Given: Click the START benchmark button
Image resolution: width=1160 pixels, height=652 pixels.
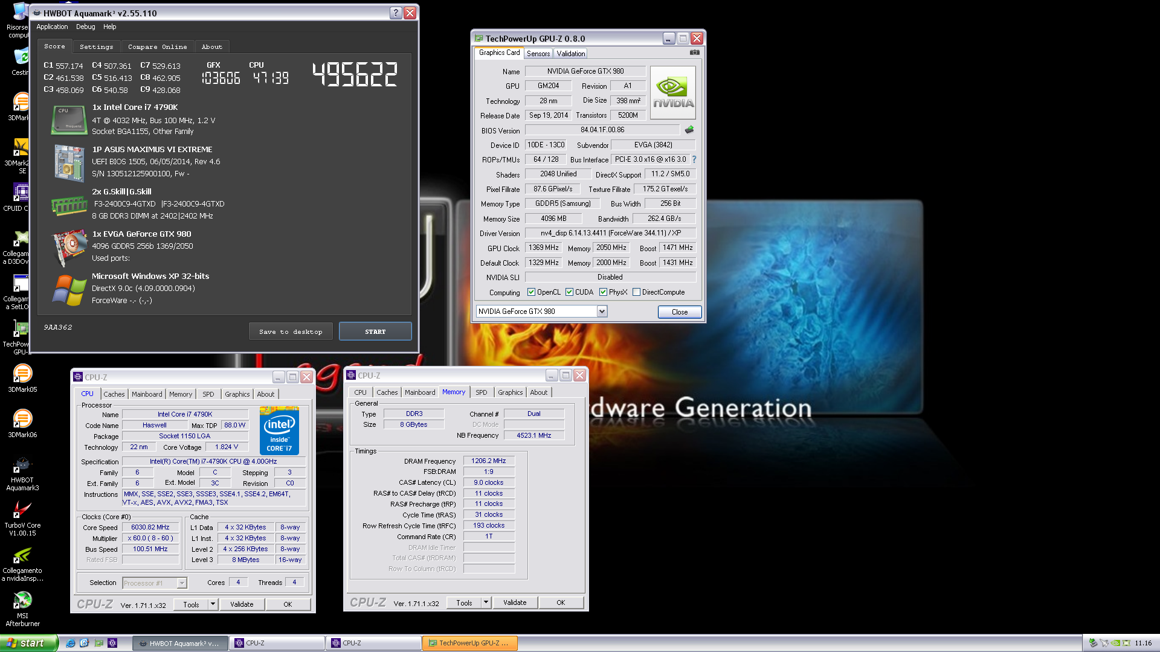Looking at the screenshot, I should [x=375, y=331].
